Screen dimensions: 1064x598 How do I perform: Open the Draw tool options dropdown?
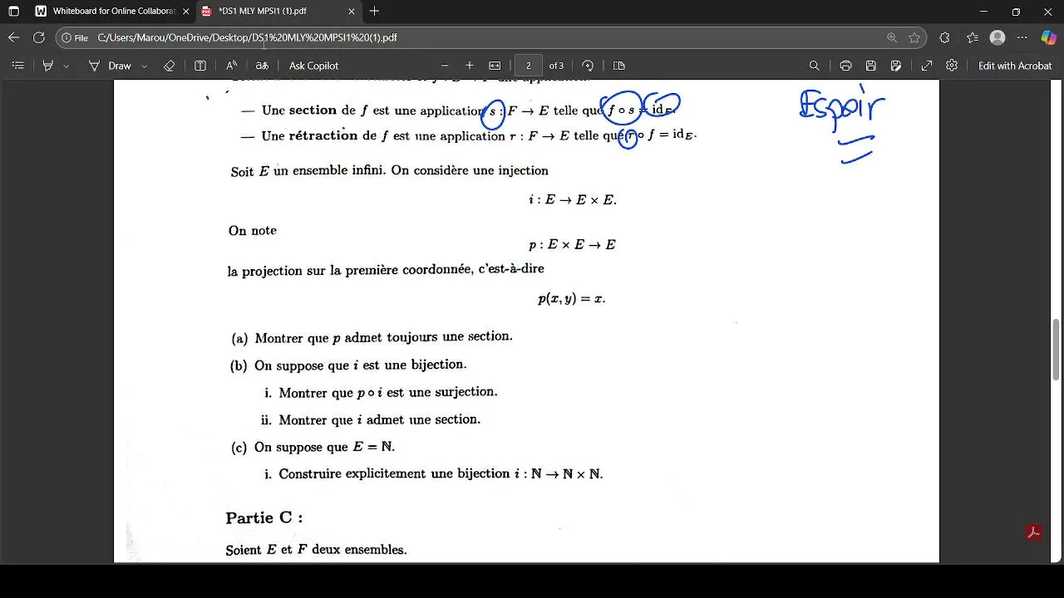click(145, 66)
